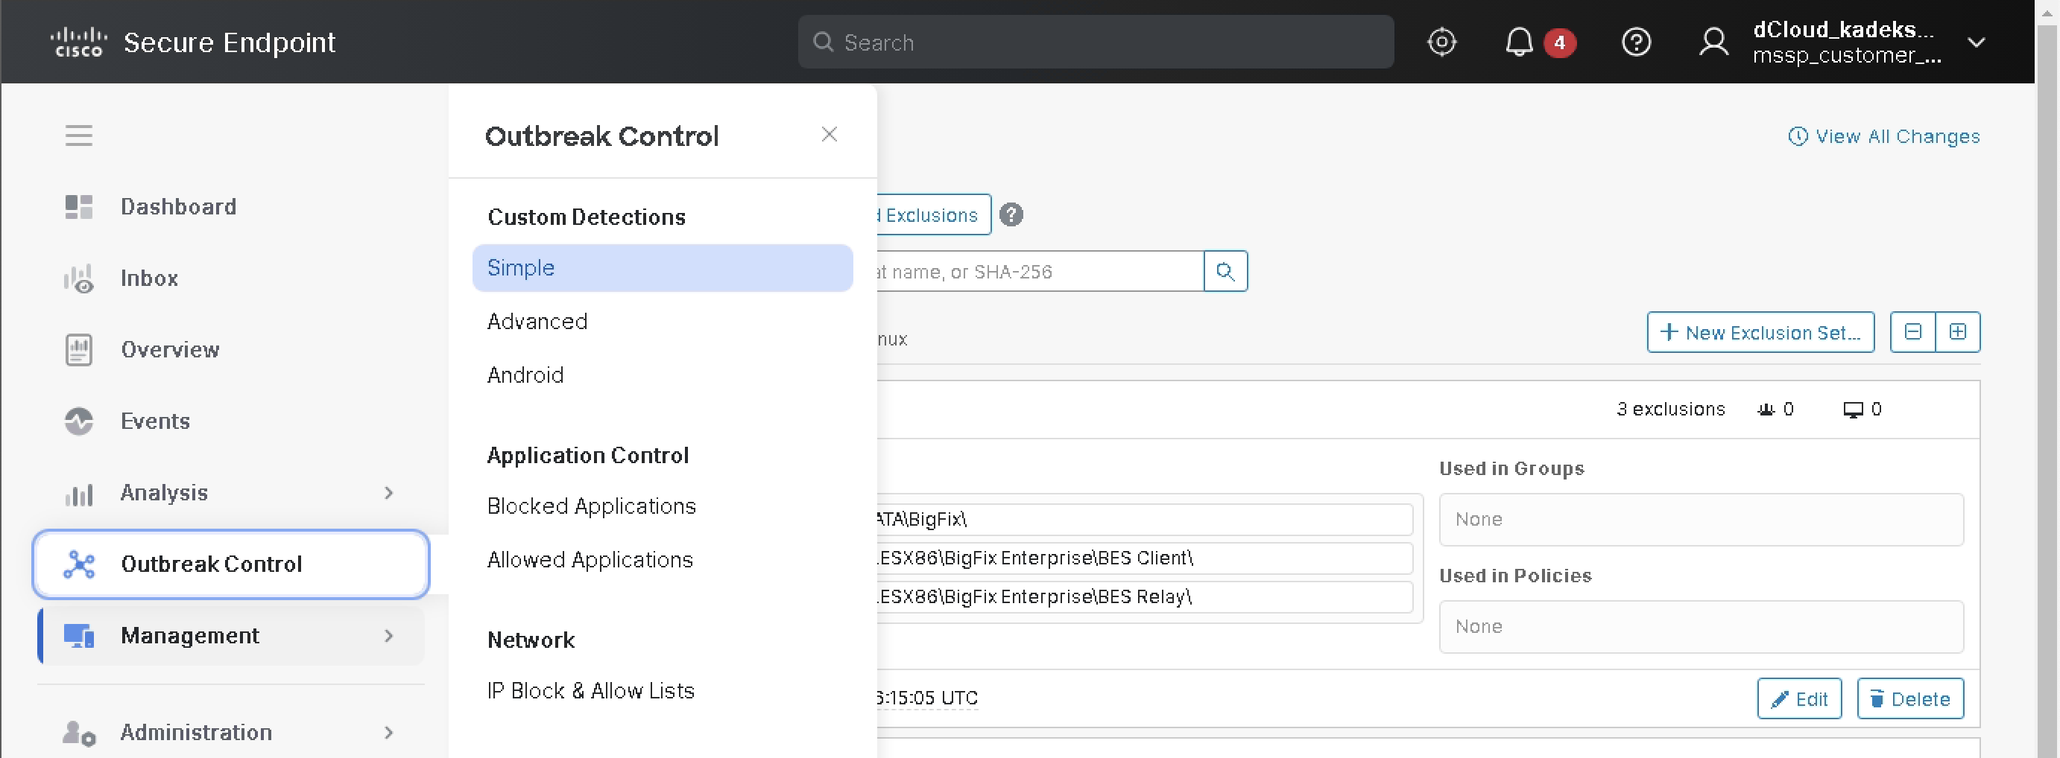Click the top Search input field
Viewport: 2060px width, 758px height.
[1096, 42]
